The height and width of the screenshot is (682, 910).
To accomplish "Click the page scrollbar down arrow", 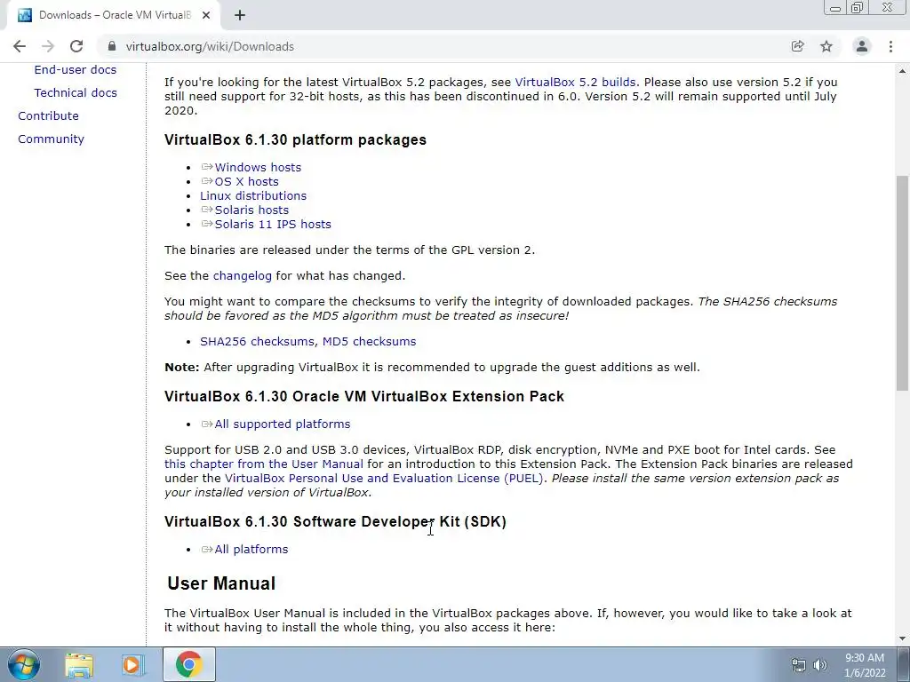I will coord(902,638).
